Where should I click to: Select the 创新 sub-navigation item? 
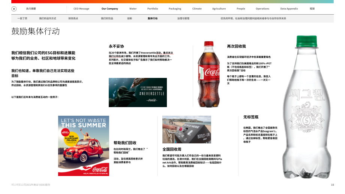[130, 18]
